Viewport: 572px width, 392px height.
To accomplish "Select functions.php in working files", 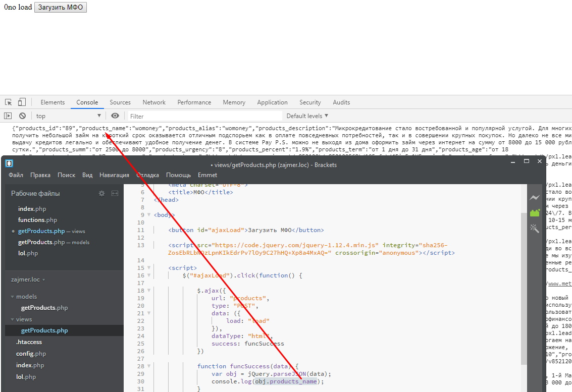I will click(37, 220).
